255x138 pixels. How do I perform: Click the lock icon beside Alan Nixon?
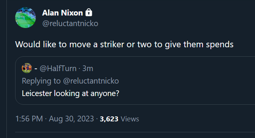click(x=89, y=12)
